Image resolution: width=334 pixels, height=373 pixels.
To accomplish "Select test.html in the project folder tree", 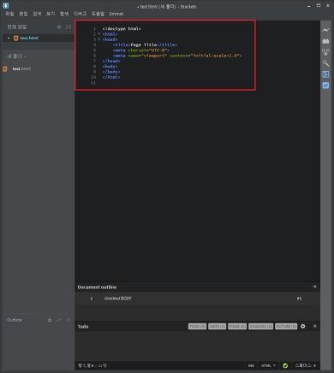I will point(21,68).
